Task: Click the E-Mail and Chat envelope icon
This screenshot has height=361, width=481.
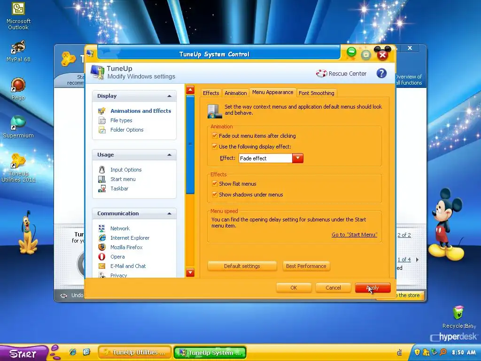Action: pyautogui.click(x=102, y=266)
